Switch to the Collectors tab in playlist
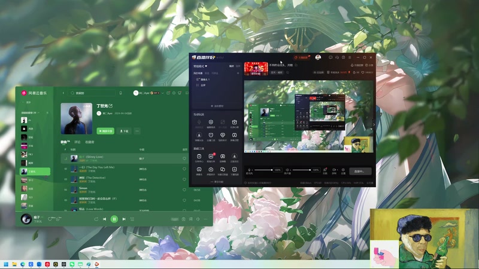The width and height of the screenshot is (479, 269). [89, 142]
